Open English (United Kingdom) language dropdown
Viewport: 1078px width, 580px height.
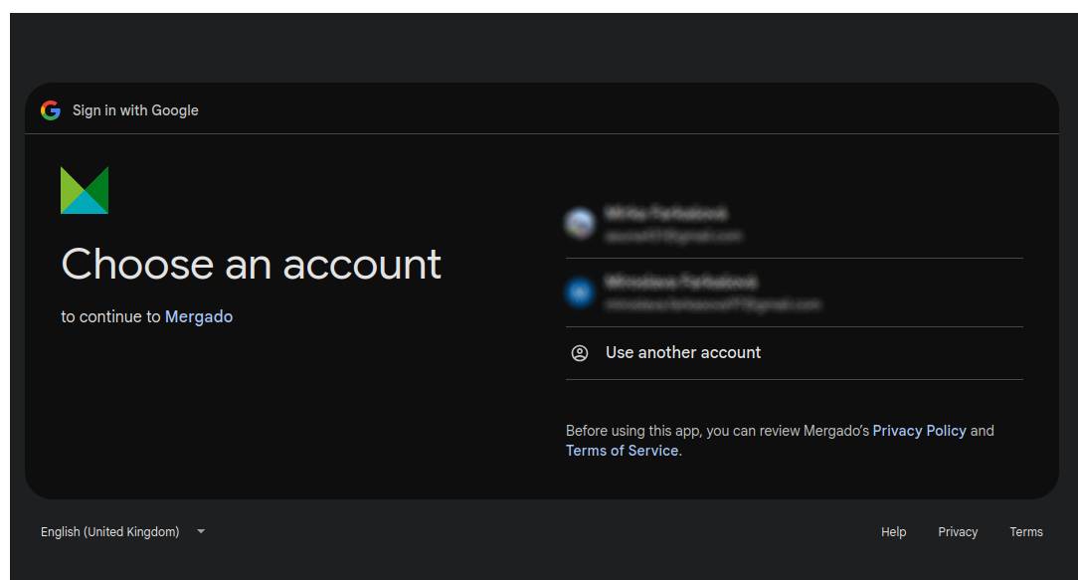pos(123,532)
